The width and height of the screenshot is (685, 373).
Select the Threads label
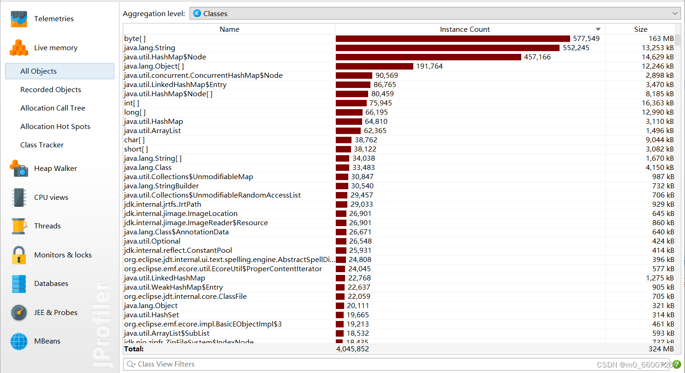click(x=48, y=226)
